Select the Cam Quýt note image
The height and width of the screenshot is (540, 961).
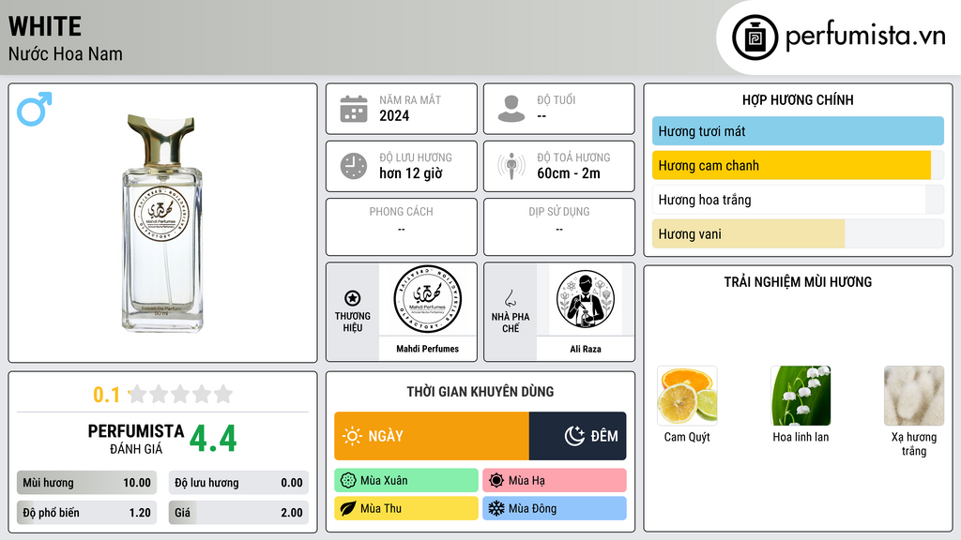click(x=687, y=396)
